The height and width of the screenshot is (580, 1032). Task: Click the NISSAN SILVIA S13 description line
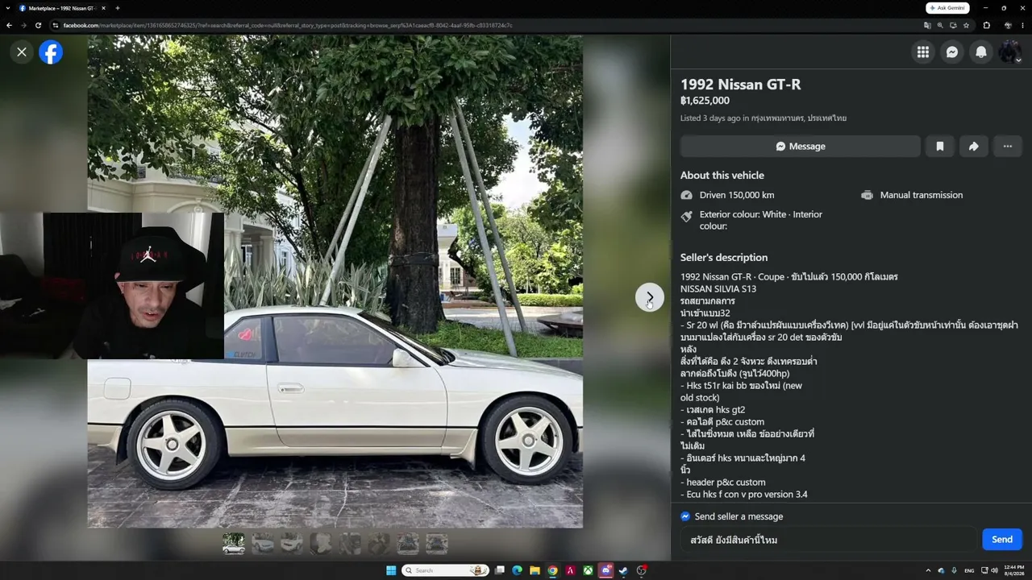pos(718,289)
